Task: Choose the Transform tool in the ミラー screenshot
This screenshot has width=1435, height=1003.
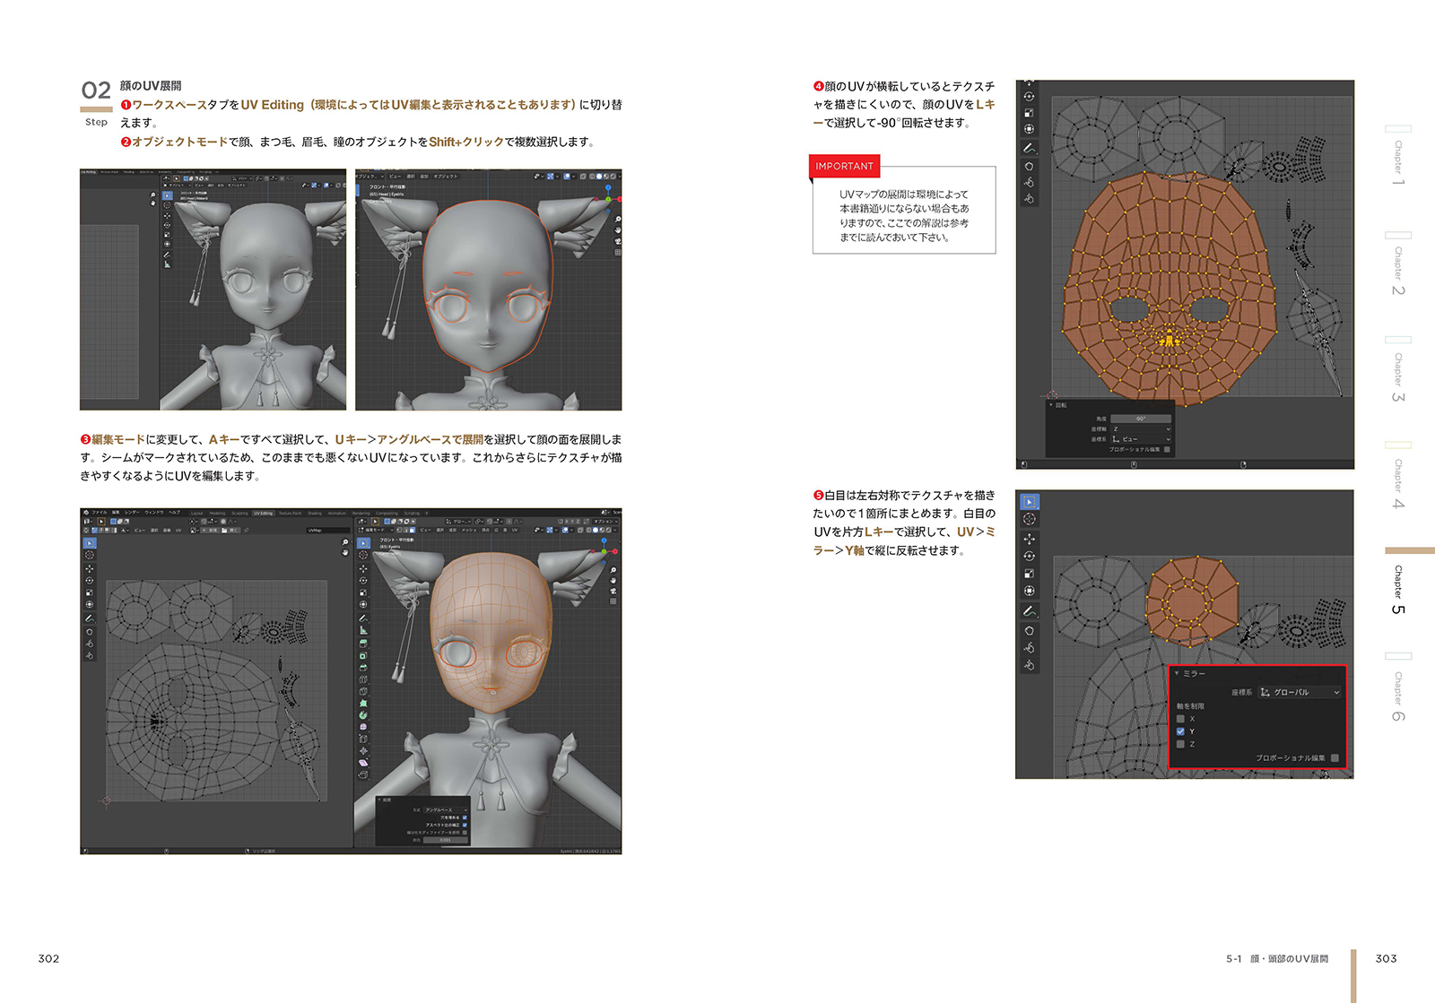Action: pos(1030,591)
